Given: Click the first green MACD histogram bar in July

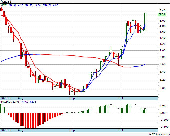Looking at the screenshot, I should point(1,109).
